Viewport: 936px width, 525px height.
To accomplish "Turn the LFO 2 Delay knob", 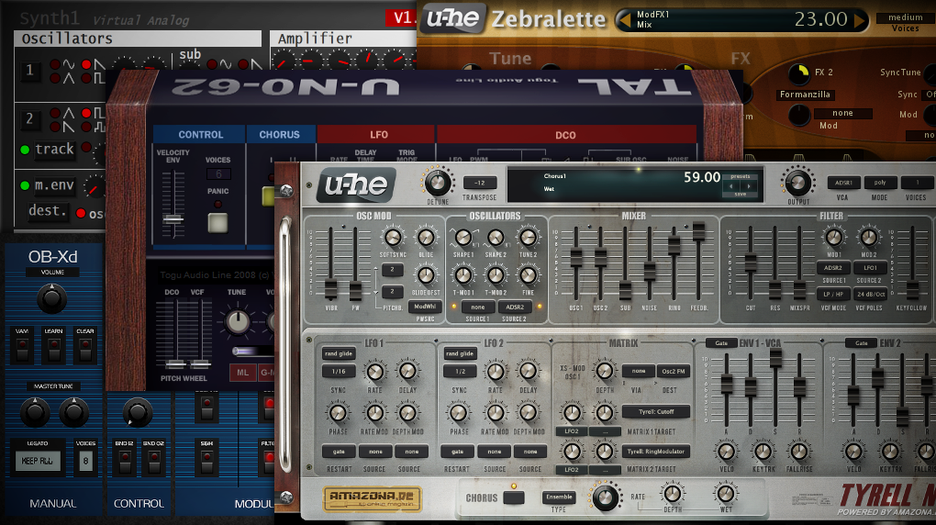I will coord(528,372).
